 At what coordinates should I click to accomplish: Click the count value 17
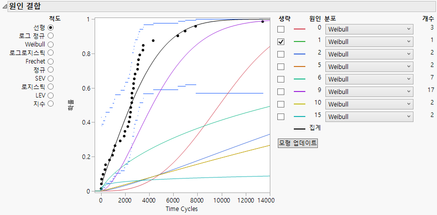(x=431, y=89)
